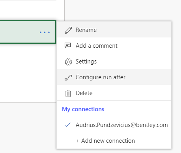Click the plus sign before Add new connection

point(78,141)
